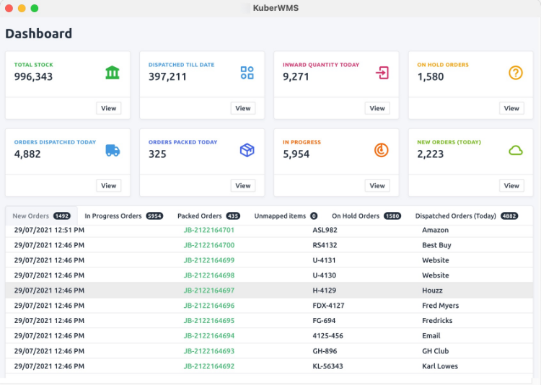The image size is (541, 385).
Task: Click the Dispatched Till Date grid icon
Action: tap(247, 72)
